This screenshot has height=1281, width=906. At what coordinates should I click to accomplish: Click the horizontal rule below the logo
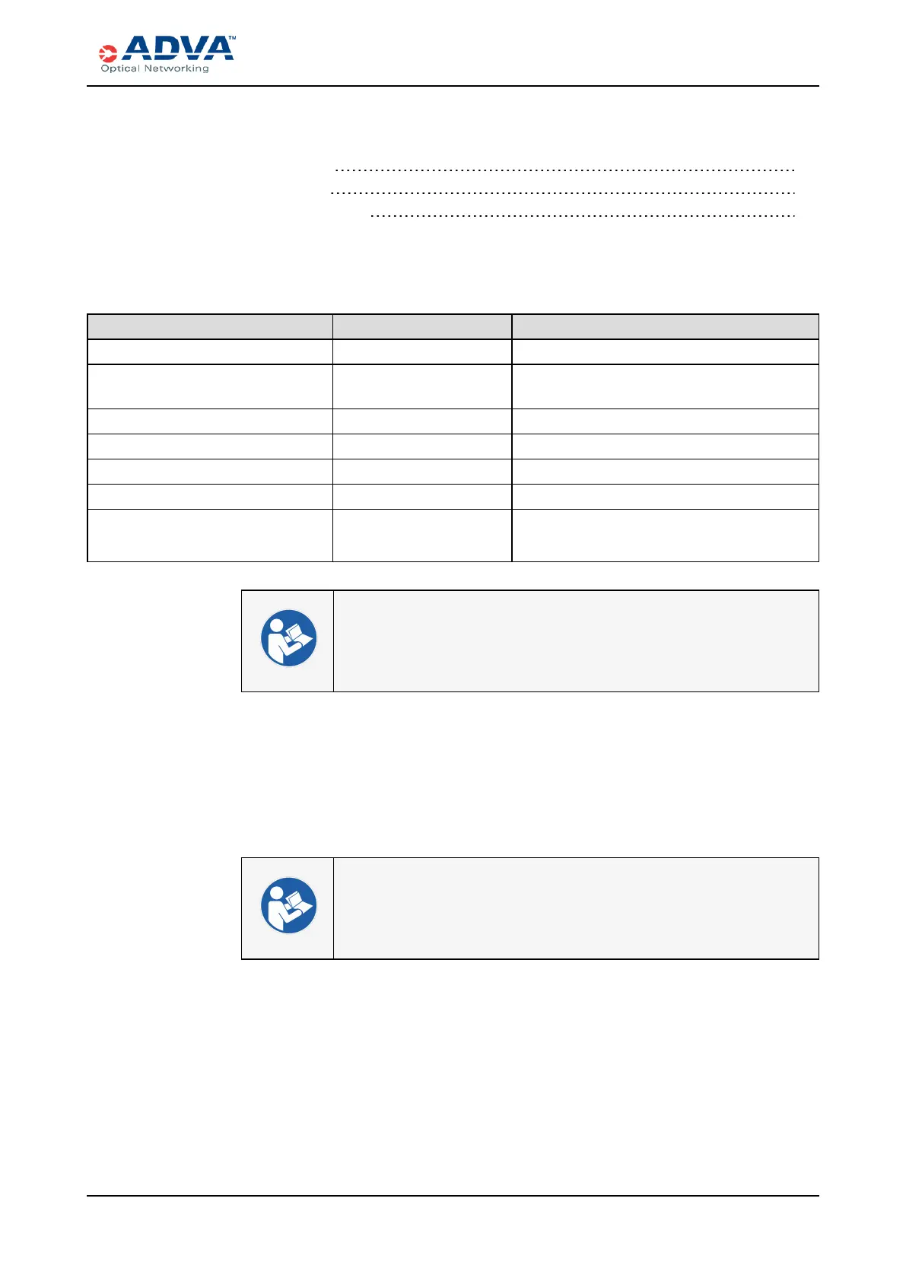[x=453, y=86]
